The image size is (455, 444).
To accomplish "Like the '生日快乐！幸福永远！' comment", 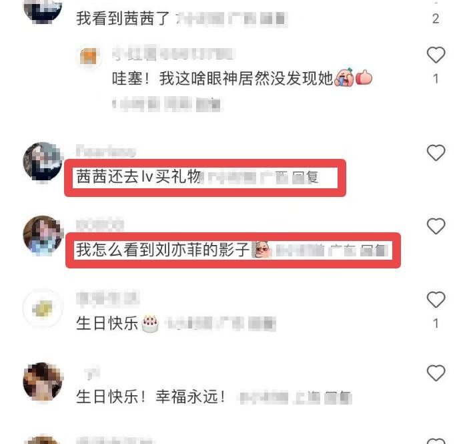I will click(436, 373).
